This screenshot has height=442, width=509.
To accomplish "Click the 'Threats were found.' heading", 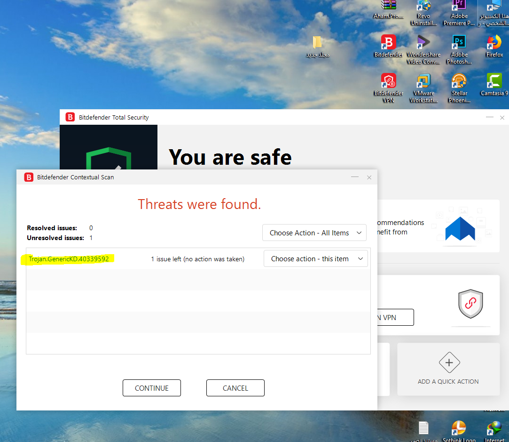I will coord(199,204).
